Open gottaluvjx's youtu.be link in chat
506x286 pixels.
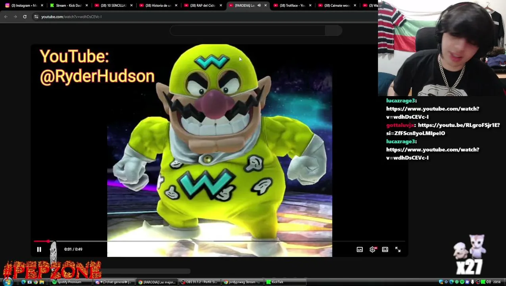point(443,129)
